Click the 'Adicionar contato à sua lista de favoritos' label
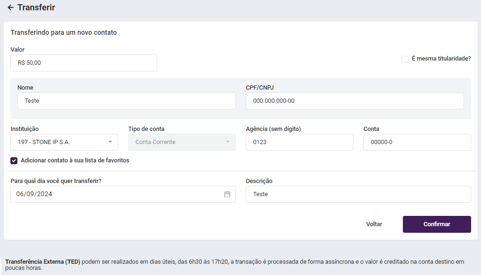481x275 pixels. (x=75, y=160)
